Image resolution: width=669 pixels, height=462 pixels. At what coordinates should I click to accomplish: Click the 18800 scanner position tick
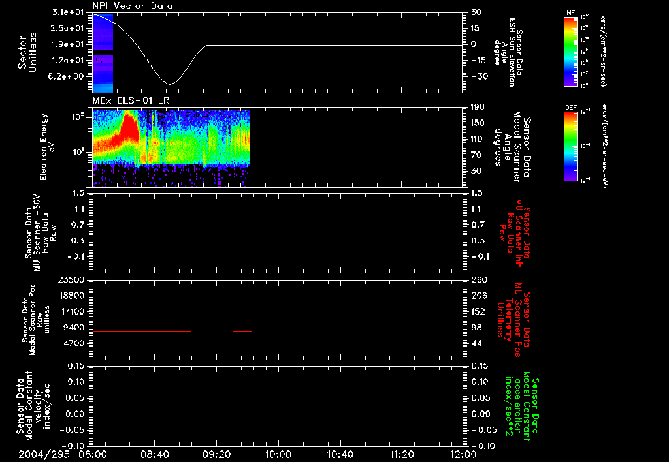(71, 296)
